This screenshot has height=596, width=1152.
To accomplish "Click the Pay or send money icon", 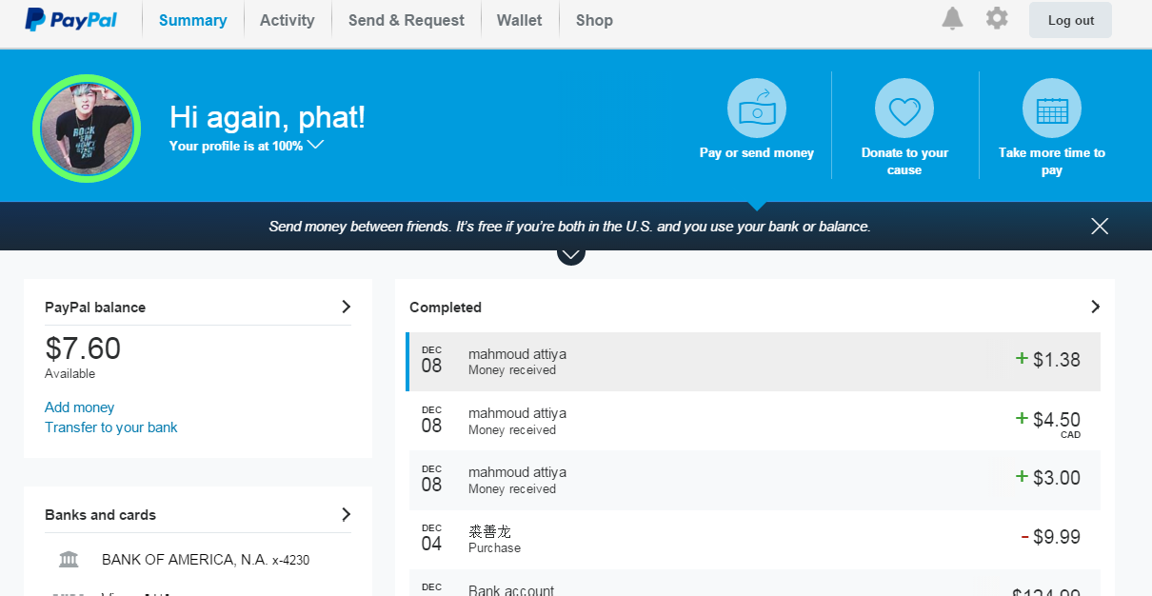I will 757,108.
